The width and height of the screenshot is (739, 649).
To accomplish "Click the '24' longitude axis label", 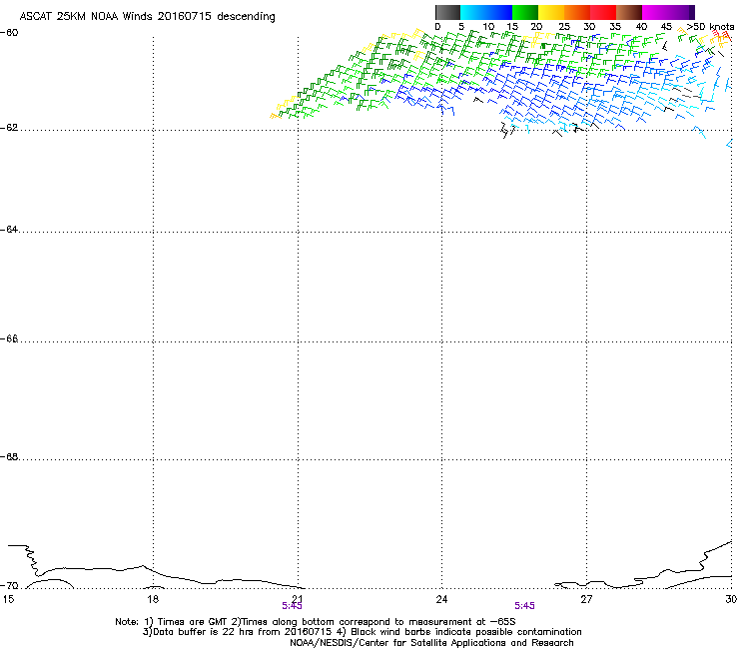I will point(441,599).
